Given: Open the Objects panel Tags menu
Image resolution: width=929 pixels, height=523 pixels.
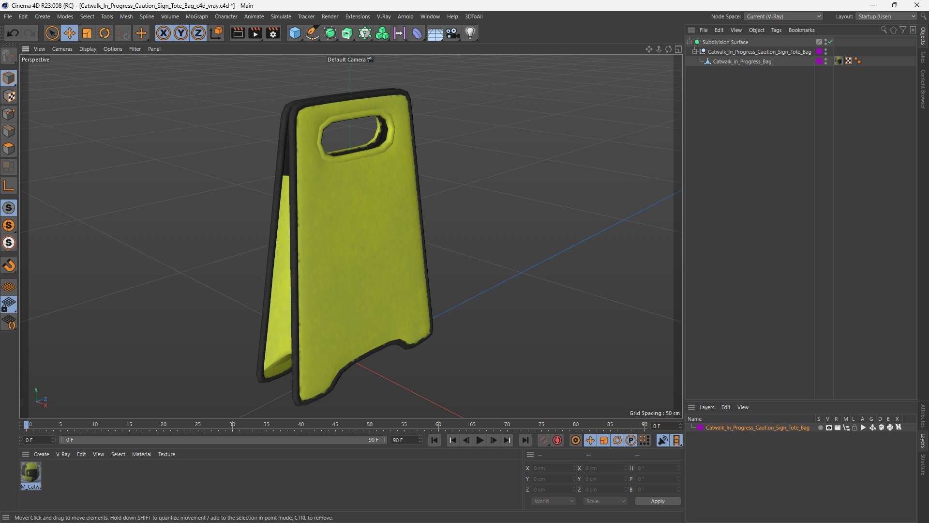Looking at the screenshot, I should 776,30.
